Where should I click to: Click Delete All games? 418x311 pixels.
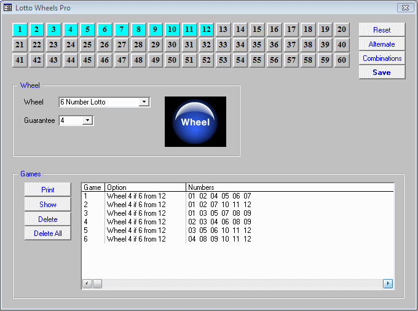pyautogui.click(x=48, y=233)
